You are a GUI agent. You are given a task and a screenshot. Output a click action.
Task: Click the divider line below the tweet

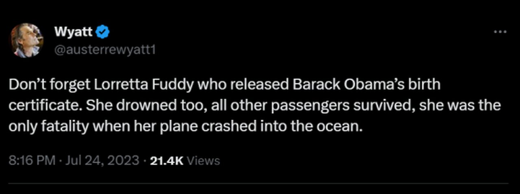[x=260, y=183]
